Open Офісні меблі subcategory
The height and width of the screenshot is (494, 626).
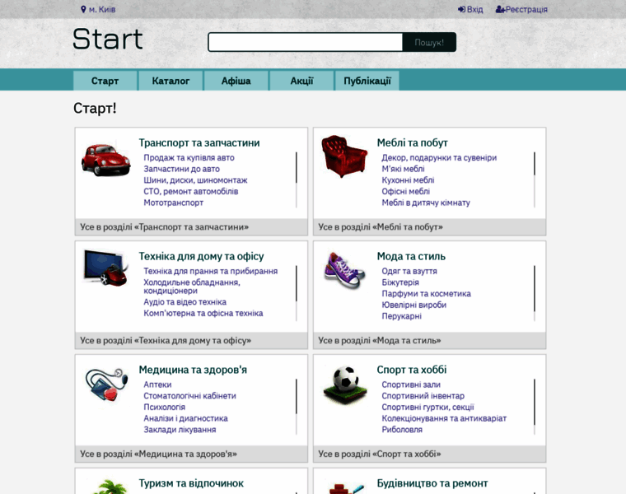(405, 191)
